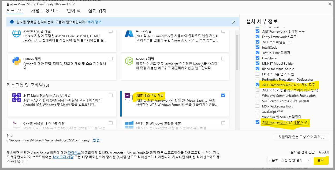Viewport: 335px width, 170px height.
Task: Open the 타사 고지 사항 link
Action: click(63, 157)
